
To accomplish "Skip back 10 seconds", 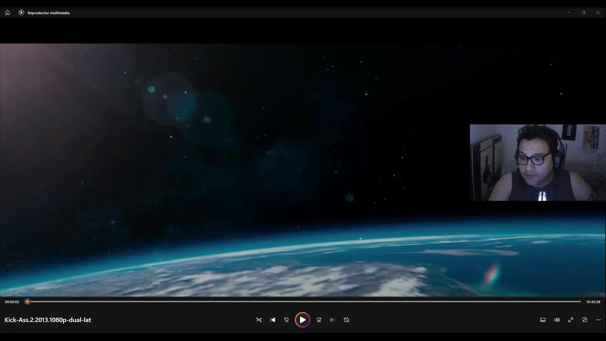I will 286,320.
